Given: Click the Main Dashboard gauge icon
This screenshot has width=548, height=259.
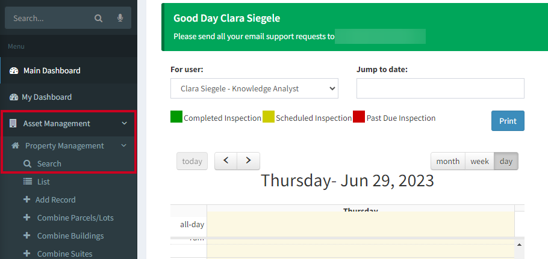Looking at the screenshot, I should tap(14, 70).
